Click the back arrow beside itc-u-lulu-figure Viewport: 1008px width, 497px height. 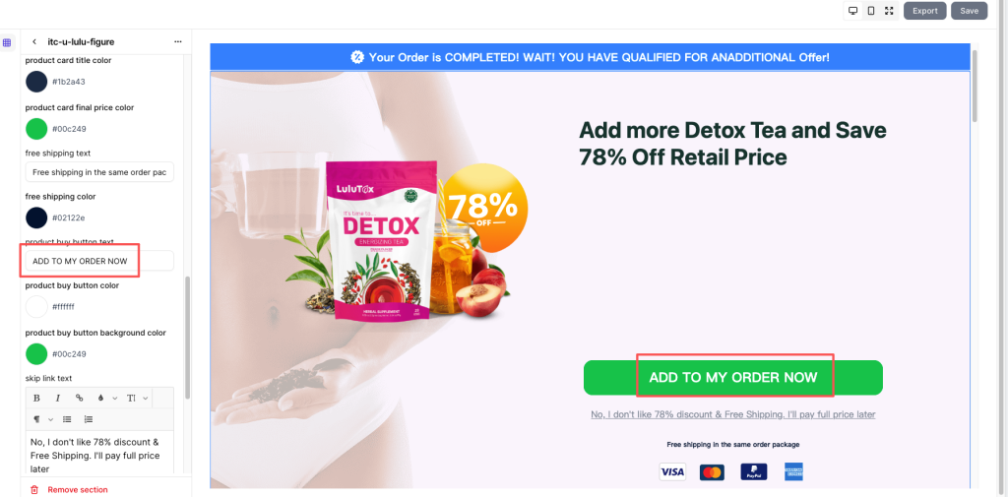click(x=34, y=41)
